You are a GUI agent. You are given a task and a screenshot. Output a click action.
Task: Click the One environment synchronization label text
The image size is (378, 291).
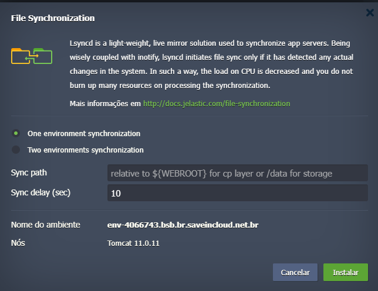83,133
